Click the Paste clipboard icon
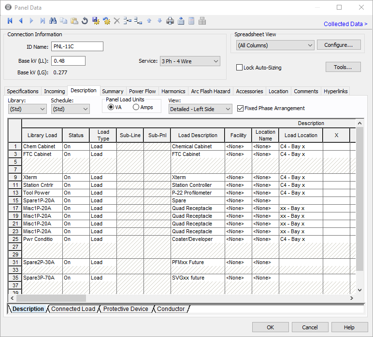The image size is (373, 337). point(74,21)
